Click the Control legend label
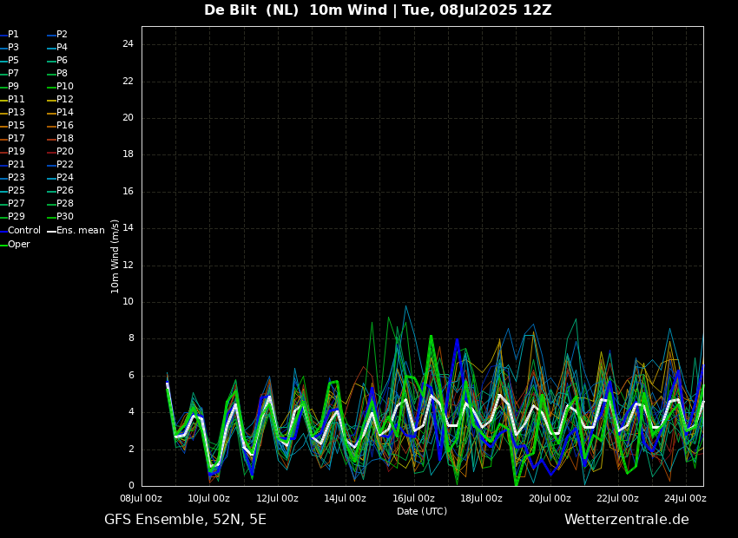 (23, 231)
